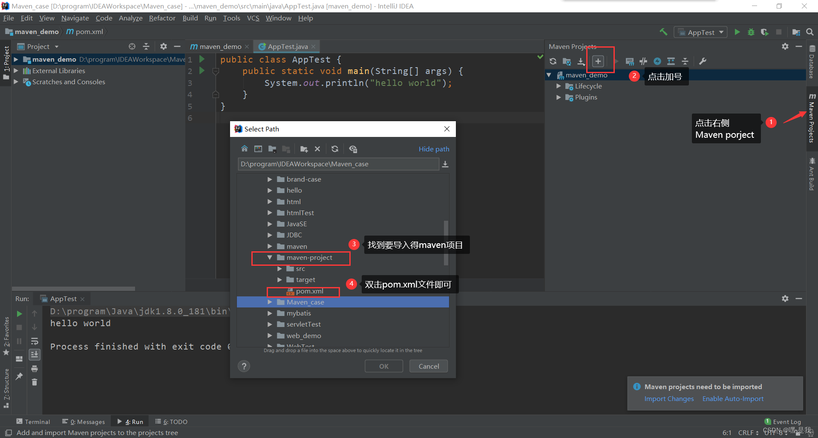
Task: Click Collapse All icon in Maven panel
Action: pos(685,61)
